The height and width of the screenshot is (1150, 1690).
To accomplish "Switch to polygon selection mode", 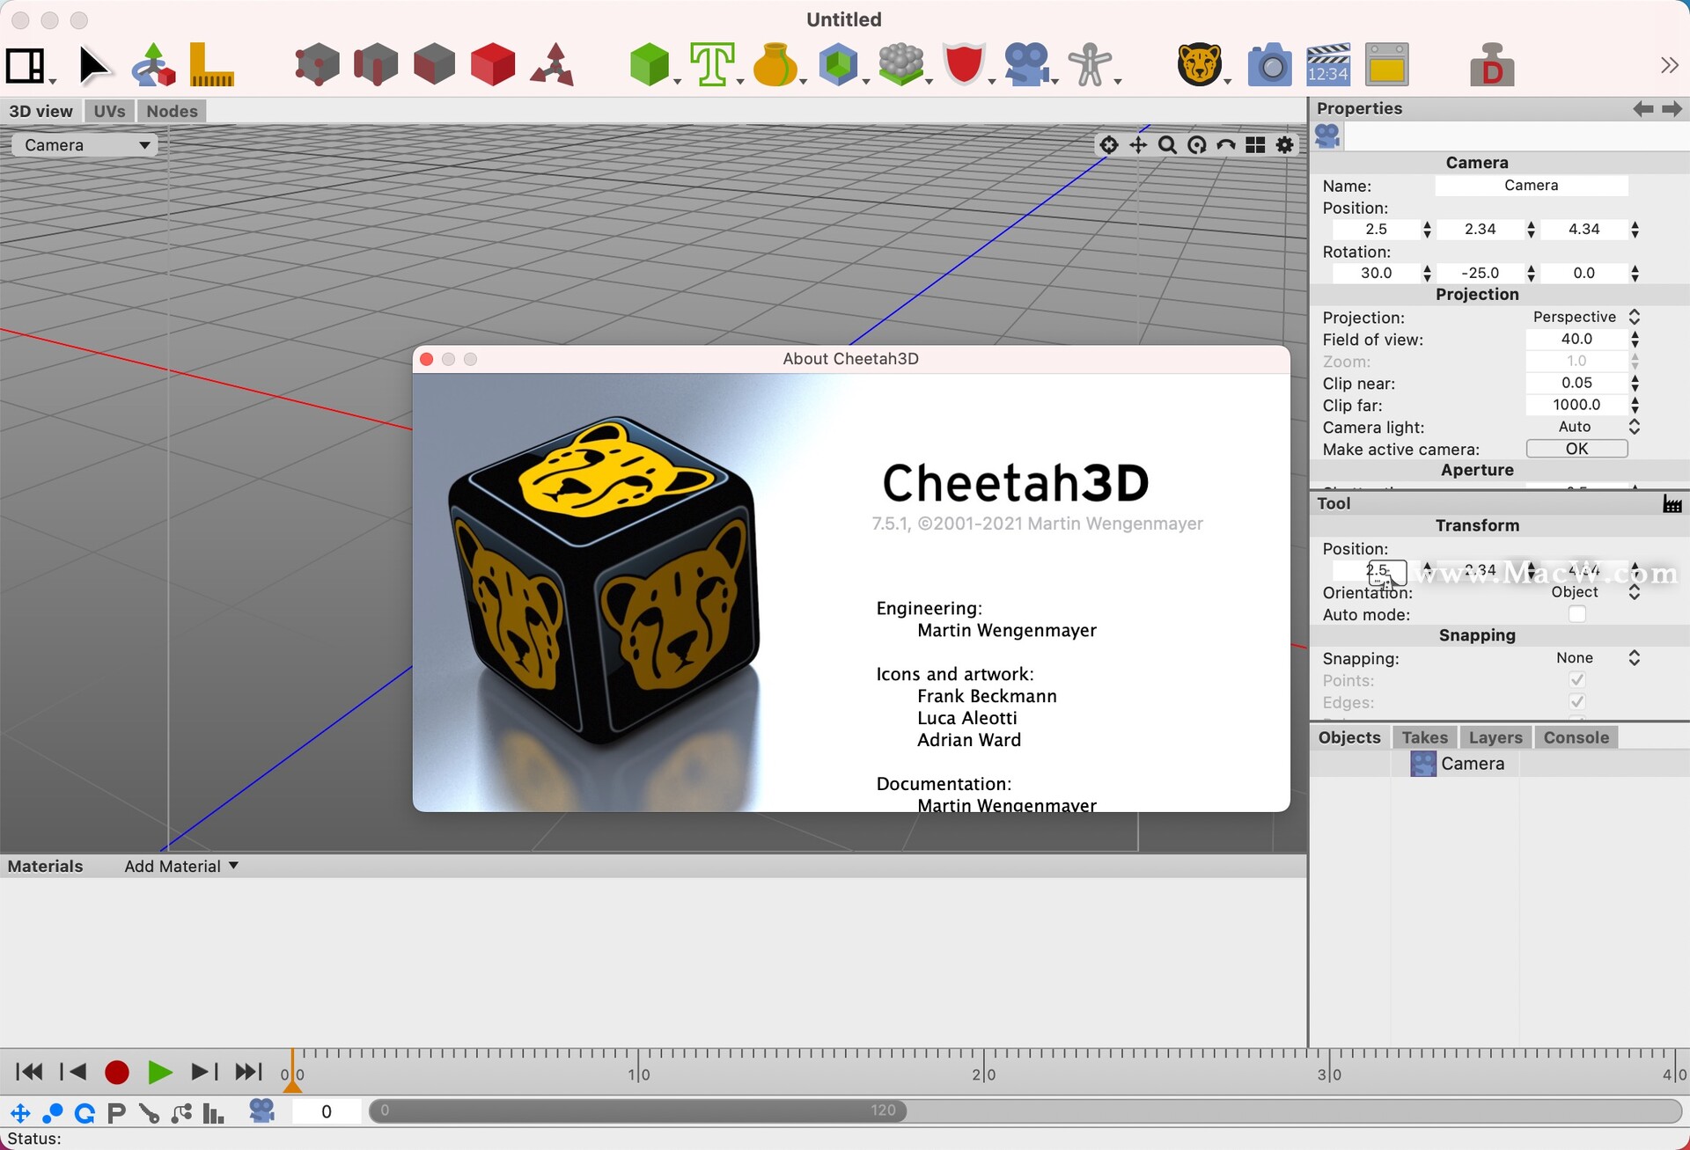I will [x=434, y=65].
